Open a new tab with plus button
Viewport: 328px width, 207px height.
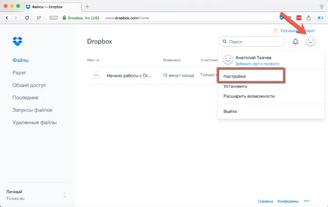[x=87, y=7]
